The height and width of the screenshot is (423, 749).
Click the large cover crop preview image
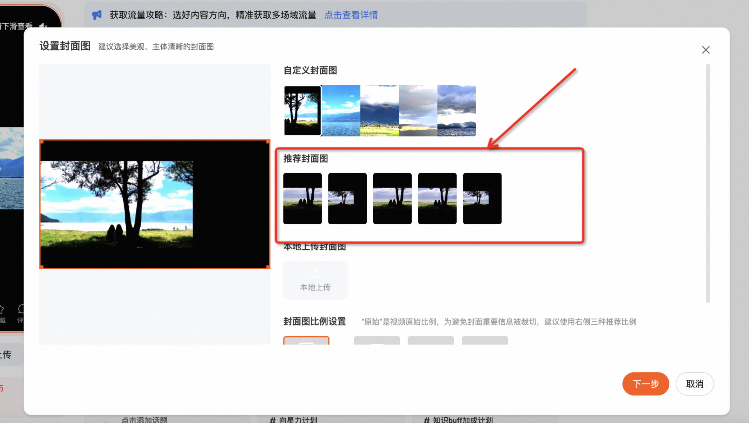tap(155, 204)
